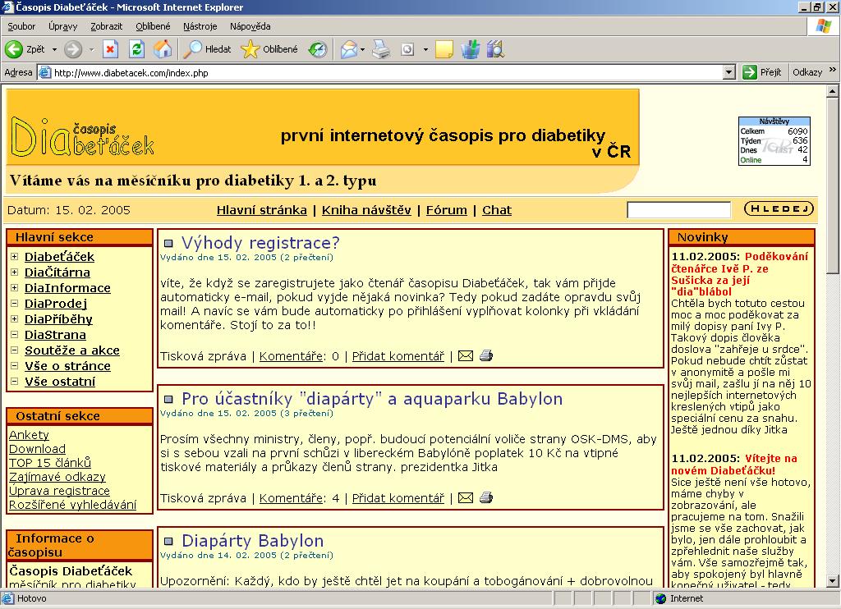Open the Forward button history dropdown arrow
This screenshot has height=609, width=841.
91,49
